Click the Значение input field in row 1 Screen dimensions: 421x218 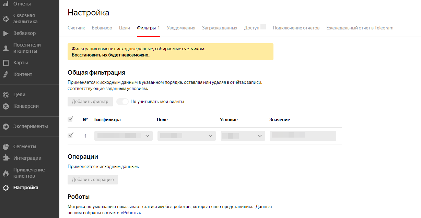coord(303,136)
